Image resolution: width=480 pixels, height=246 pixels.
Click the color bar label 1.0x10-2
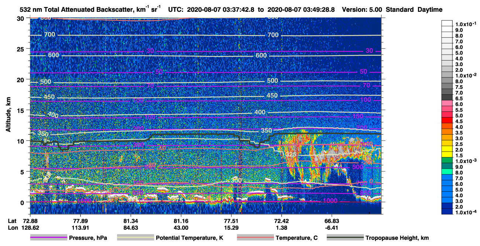point(466,76)
